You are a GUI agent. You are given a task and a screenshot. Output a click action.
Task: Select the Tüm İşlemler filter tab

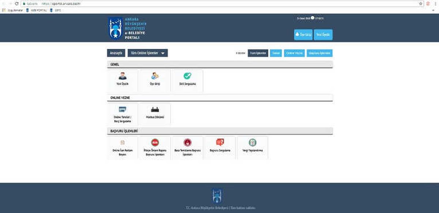(258, 53)
